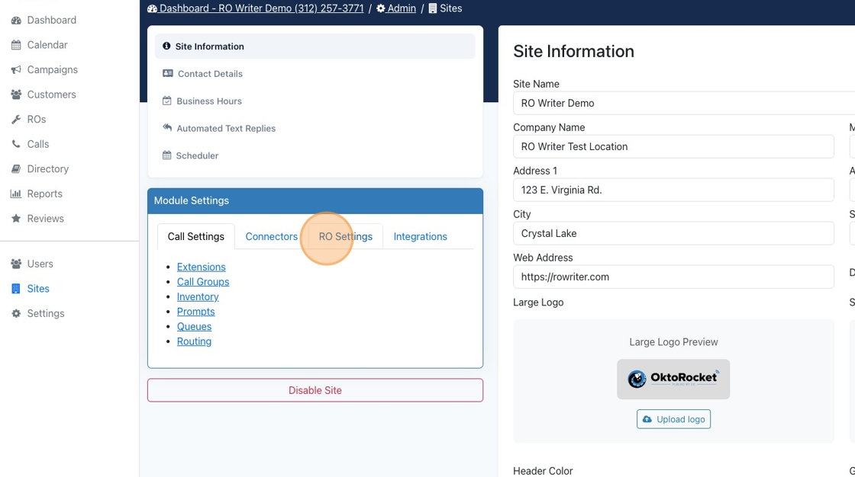Open the Extensions link
This screenshot has width=855, height=477.
point(202,267)
